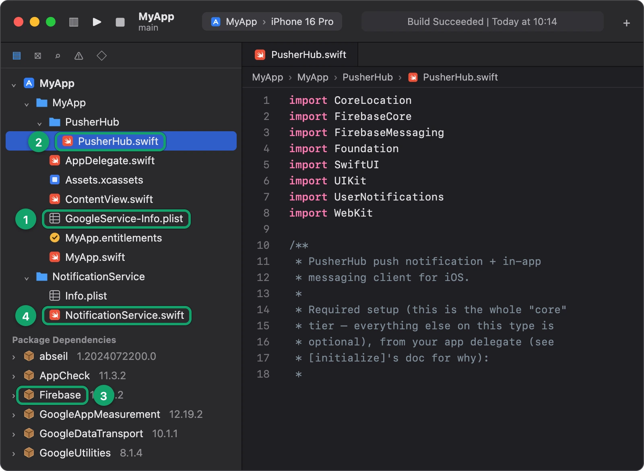Screen dimensions: 644x471
Task: Expand the GoogleDataTransport package
Action: pyautogui.click(x=14, y=434)
